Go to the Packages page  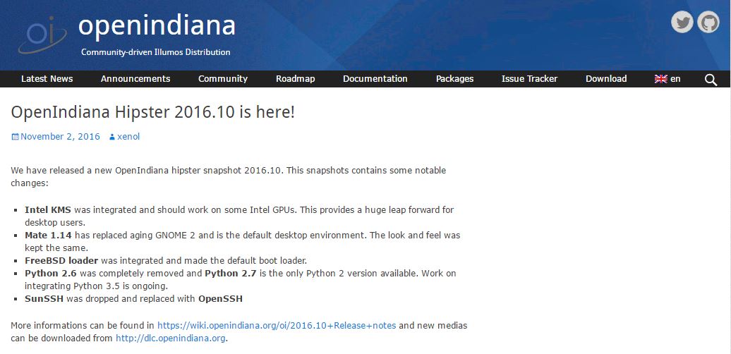(454, 79)
